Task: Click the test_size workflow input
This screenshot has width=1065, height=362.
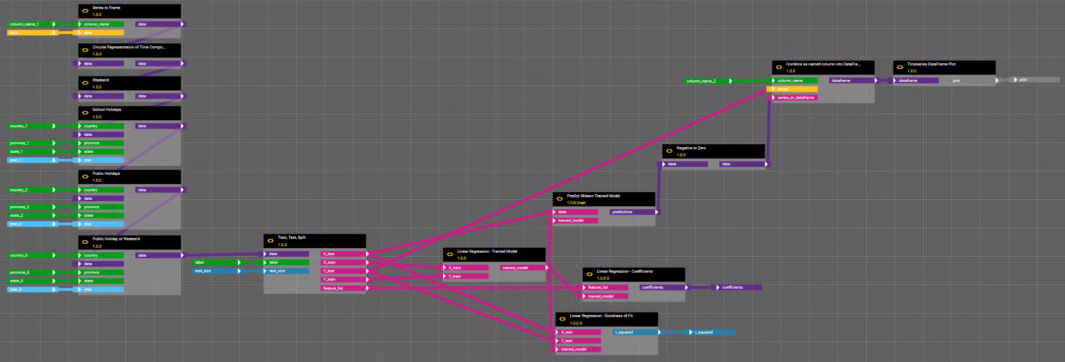Action: [x=217, y=271]
